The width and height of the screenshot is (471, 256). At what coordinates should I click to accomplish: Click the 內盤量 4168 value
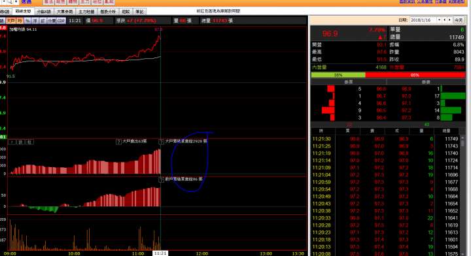click(x=381, y=67)
